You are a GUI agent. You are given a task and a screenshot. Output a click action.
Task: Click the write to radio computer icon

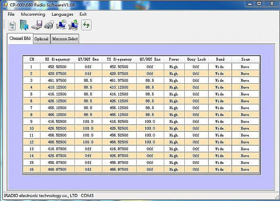[x=74, y=25]
